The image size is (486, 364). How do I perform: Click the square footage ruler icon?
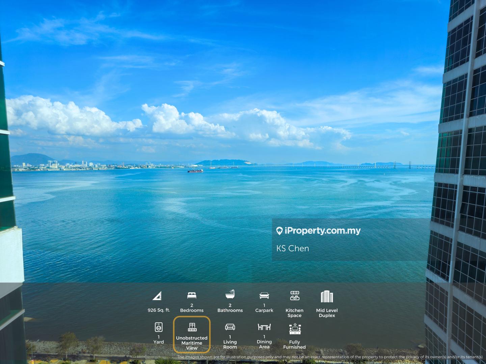pos(157,296)
